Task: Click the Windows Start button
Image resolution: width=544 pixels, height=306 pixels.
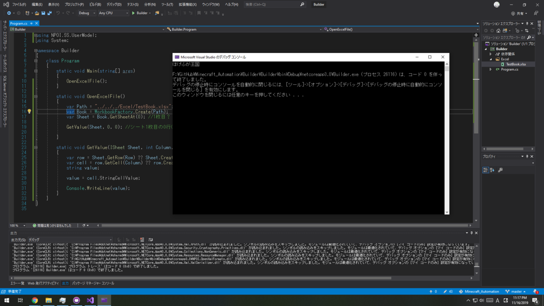Action: tap(7, 300)
